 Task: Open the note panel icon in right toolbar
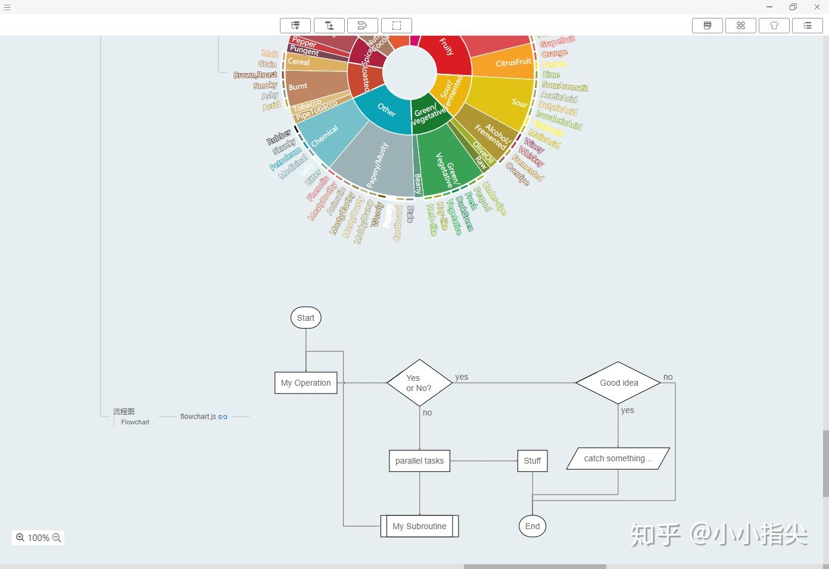coord(708,26)
